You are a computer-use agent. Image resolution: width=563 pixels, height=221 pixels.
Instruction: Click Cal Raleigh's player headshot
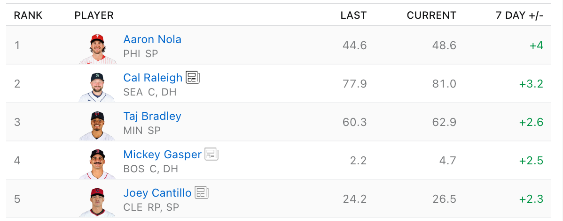point(97,87)
